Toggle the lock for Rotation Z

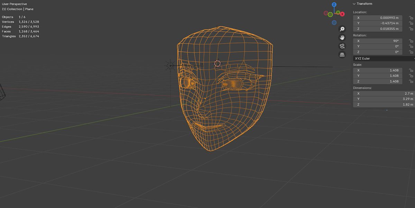coord(411,52)
